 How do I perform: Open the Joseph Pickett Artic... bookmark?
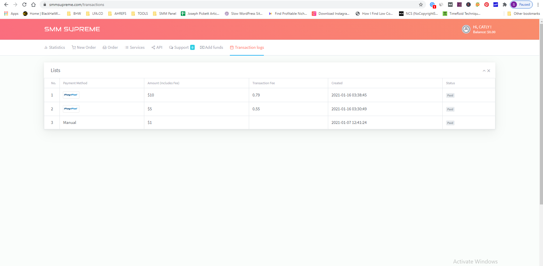point(200,14)
